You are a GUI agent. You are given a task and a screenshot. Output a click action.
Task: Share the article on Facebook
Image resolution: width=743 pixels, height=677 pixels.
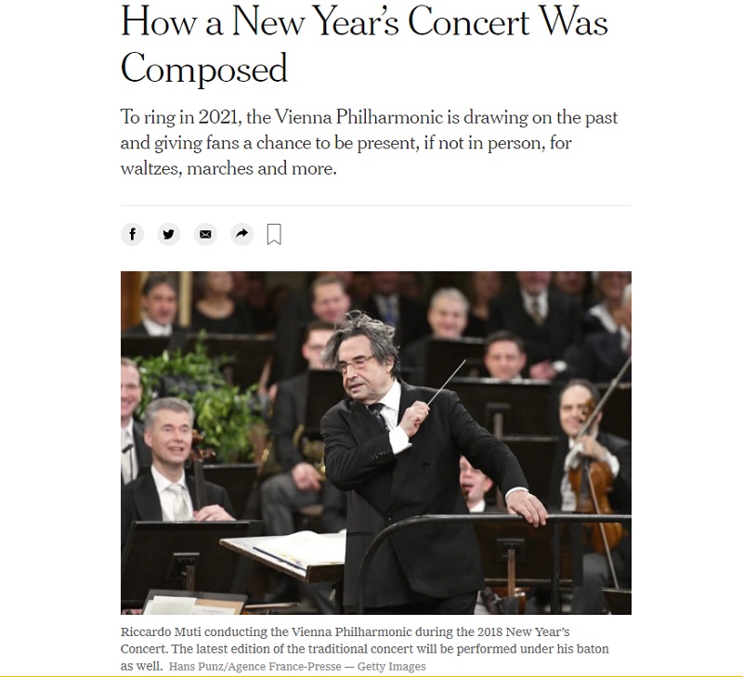(132, 234)
